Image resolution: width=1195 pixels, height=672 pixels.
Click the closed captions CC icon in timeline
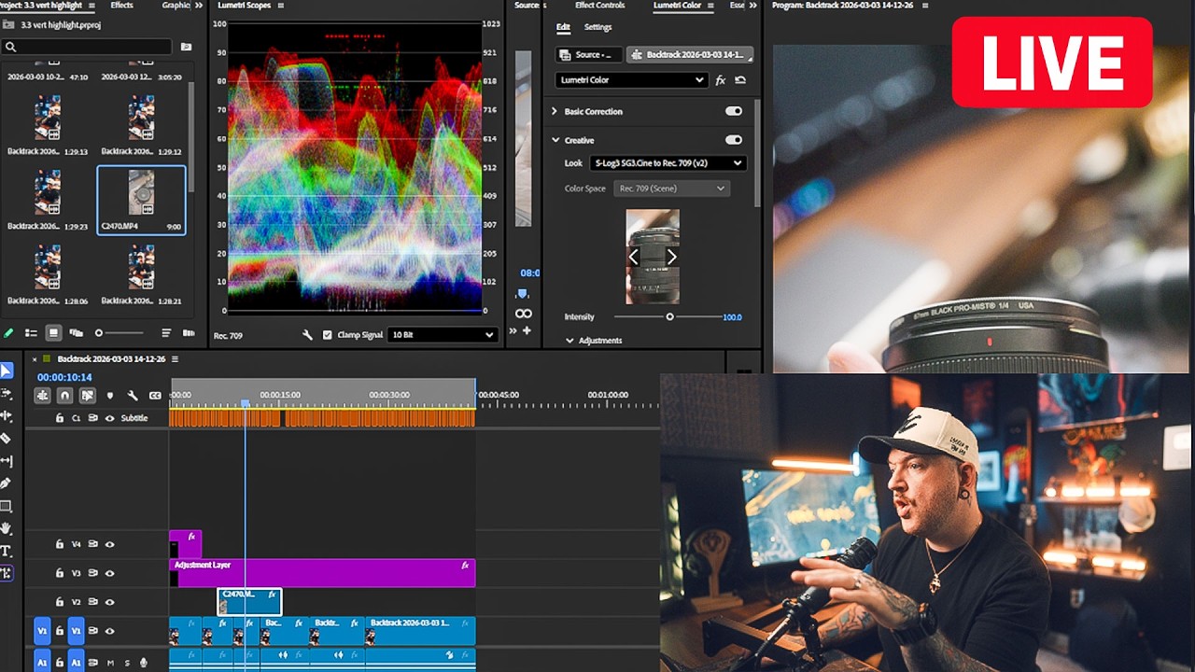tap(155, 396)
